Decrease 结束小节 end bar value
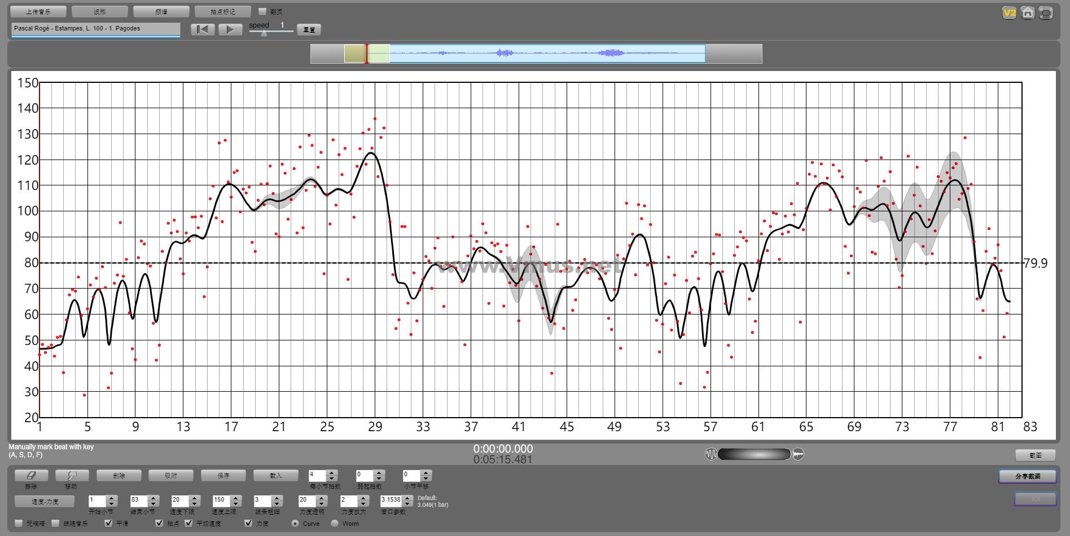This screenshot has height=536, width=1070. pyautogui.click(x=154, y=503)
